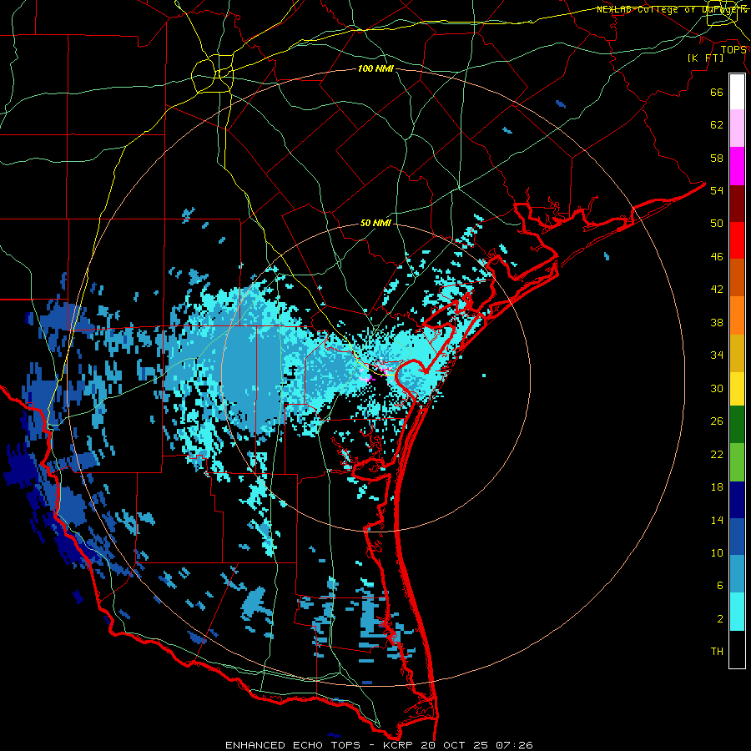Click the '50 NMI' range ring label
Image resolution: width=751 pixels, height=751 pixels.
coord(375,223)
